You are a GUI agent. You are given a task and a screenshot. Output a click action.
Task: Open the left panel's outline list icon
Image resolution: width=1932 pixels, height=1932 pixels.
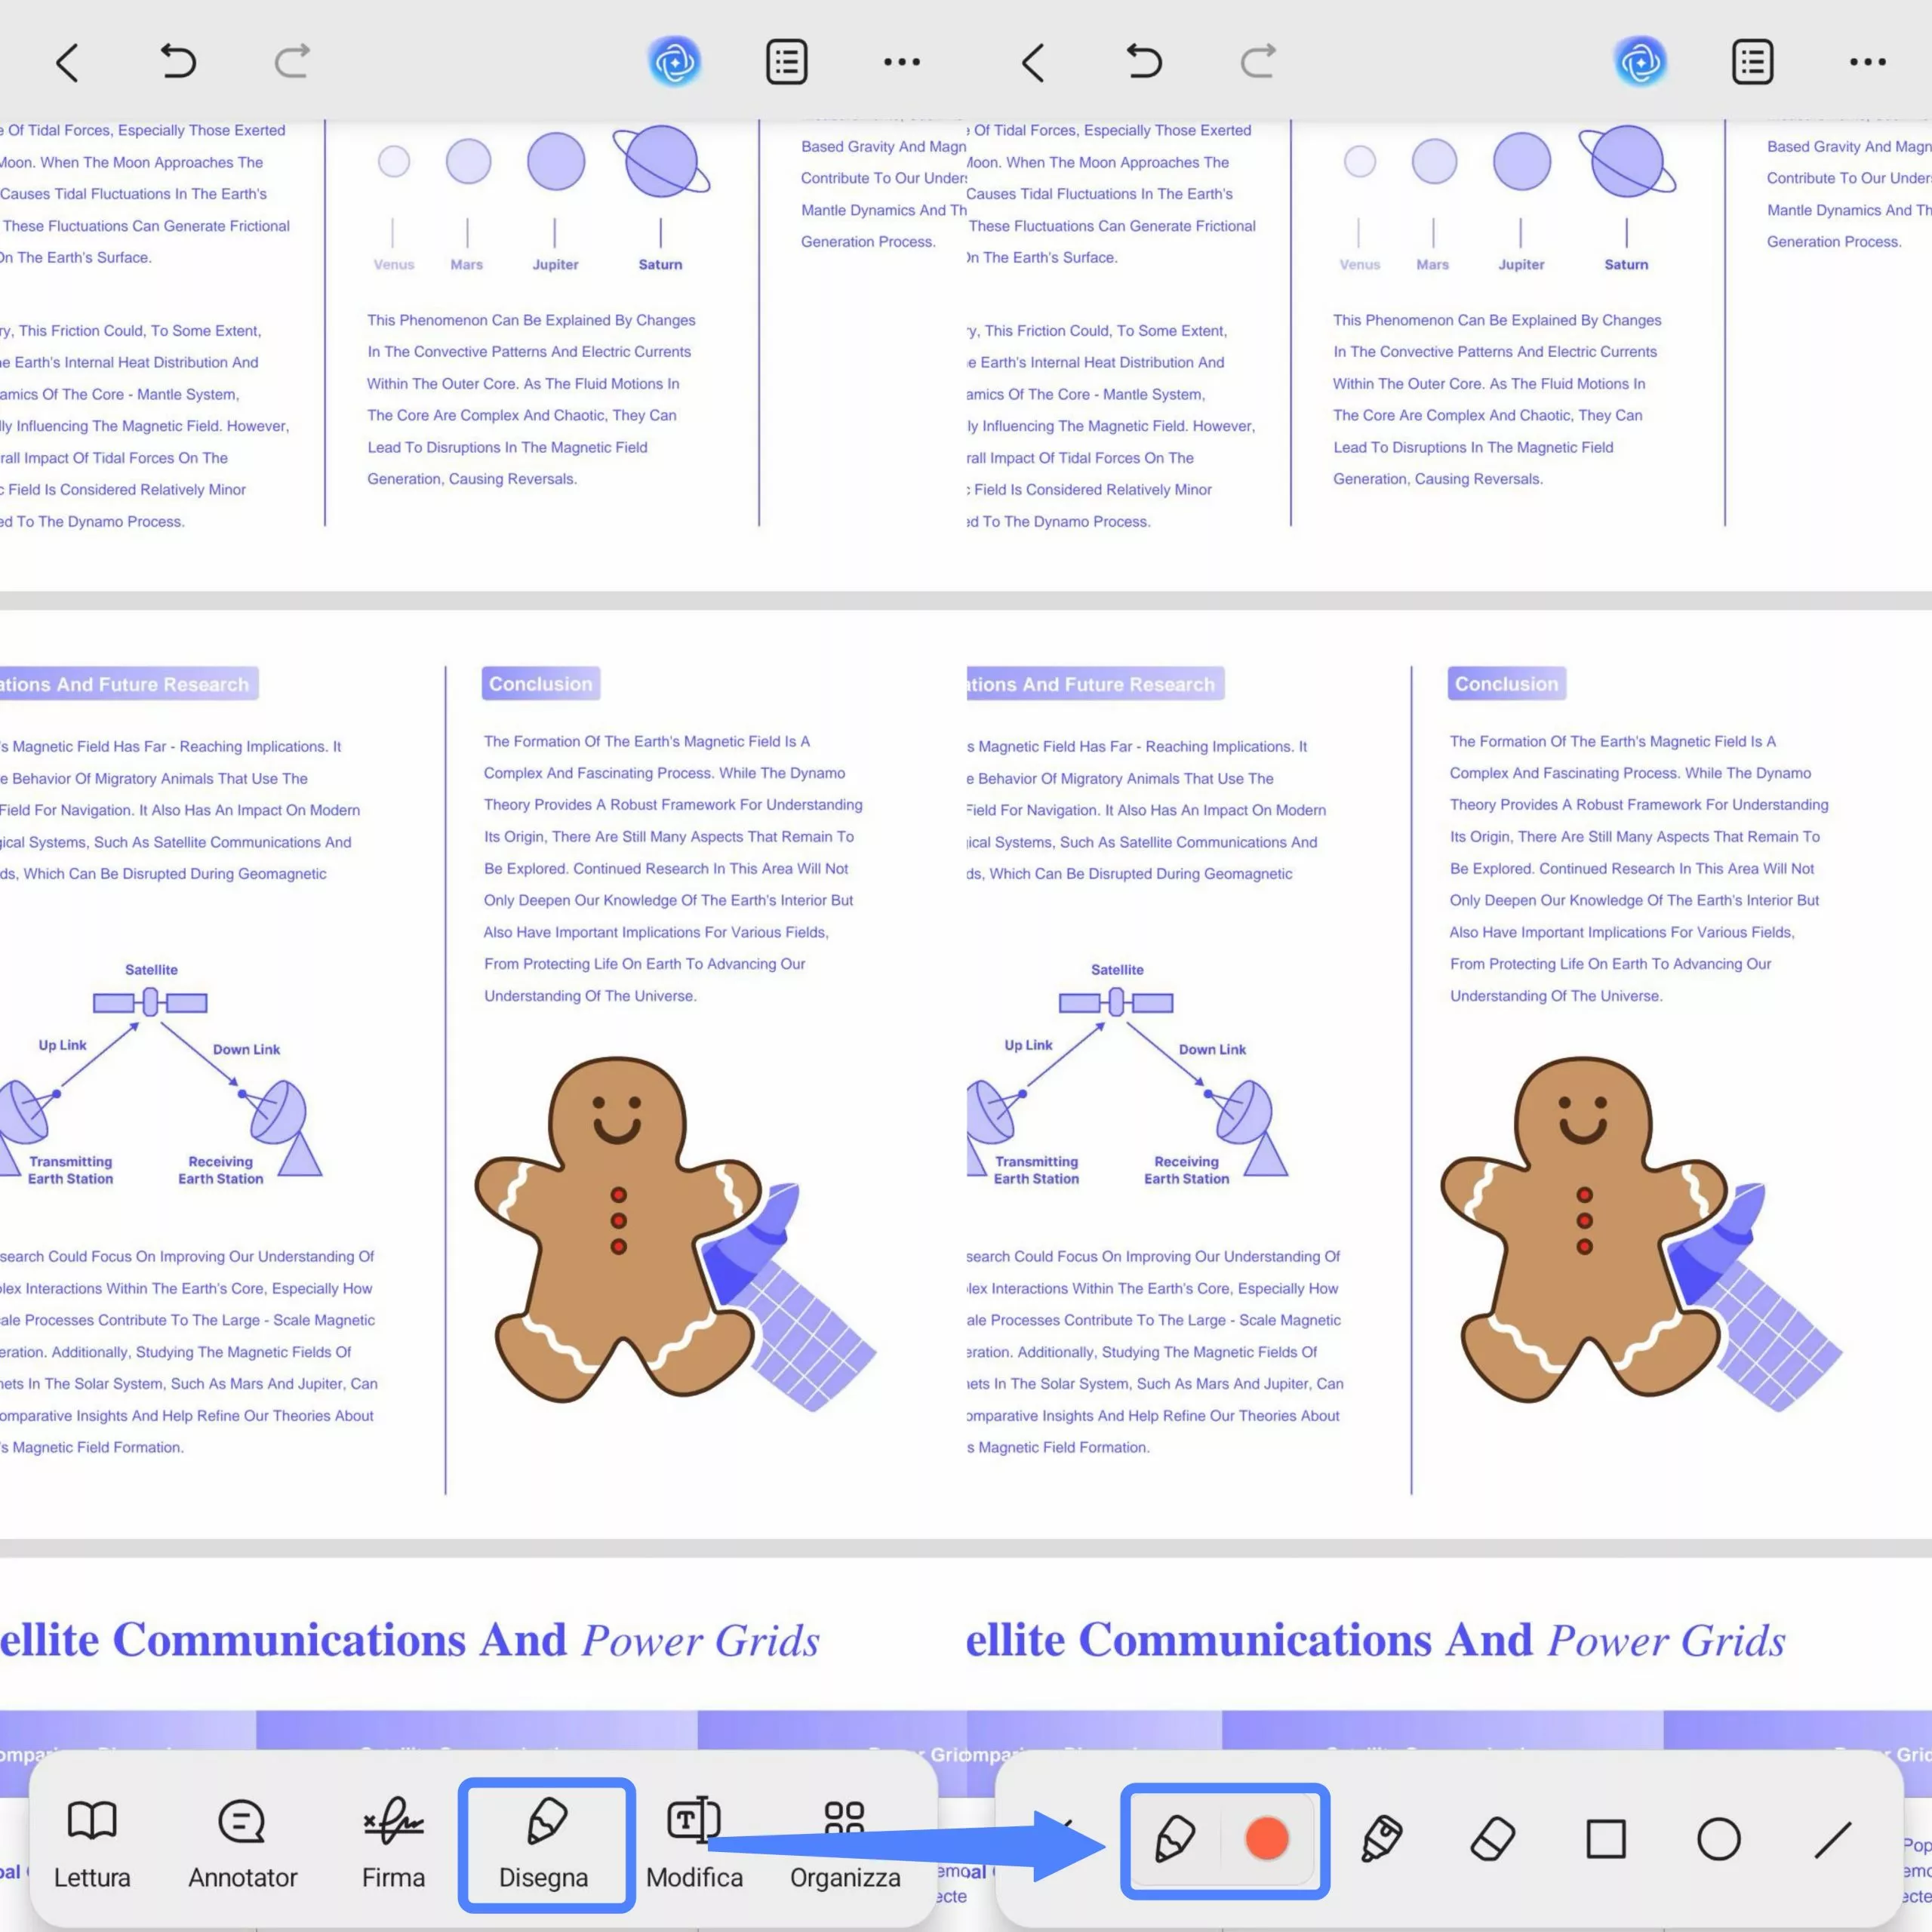[787, 62]
